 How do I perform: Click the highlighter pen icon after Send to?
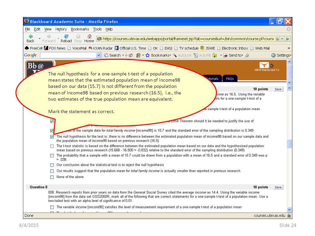(247, 55)
